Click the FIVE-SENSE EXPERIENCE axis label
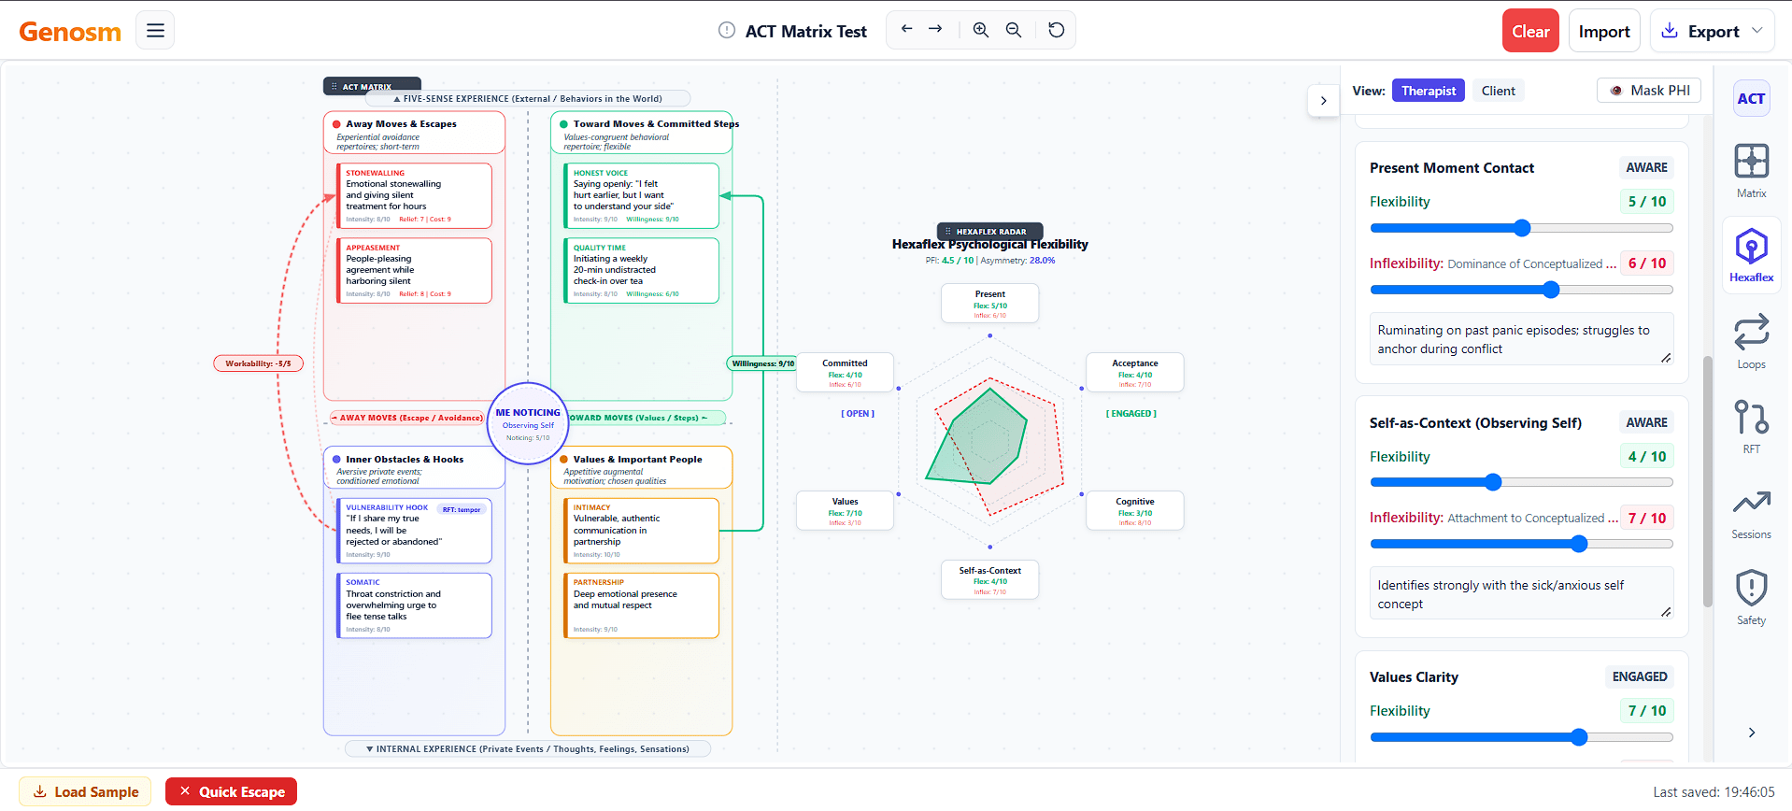 528,98
